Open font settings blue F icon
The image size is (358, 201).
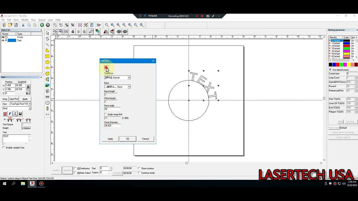coord(10,114)
